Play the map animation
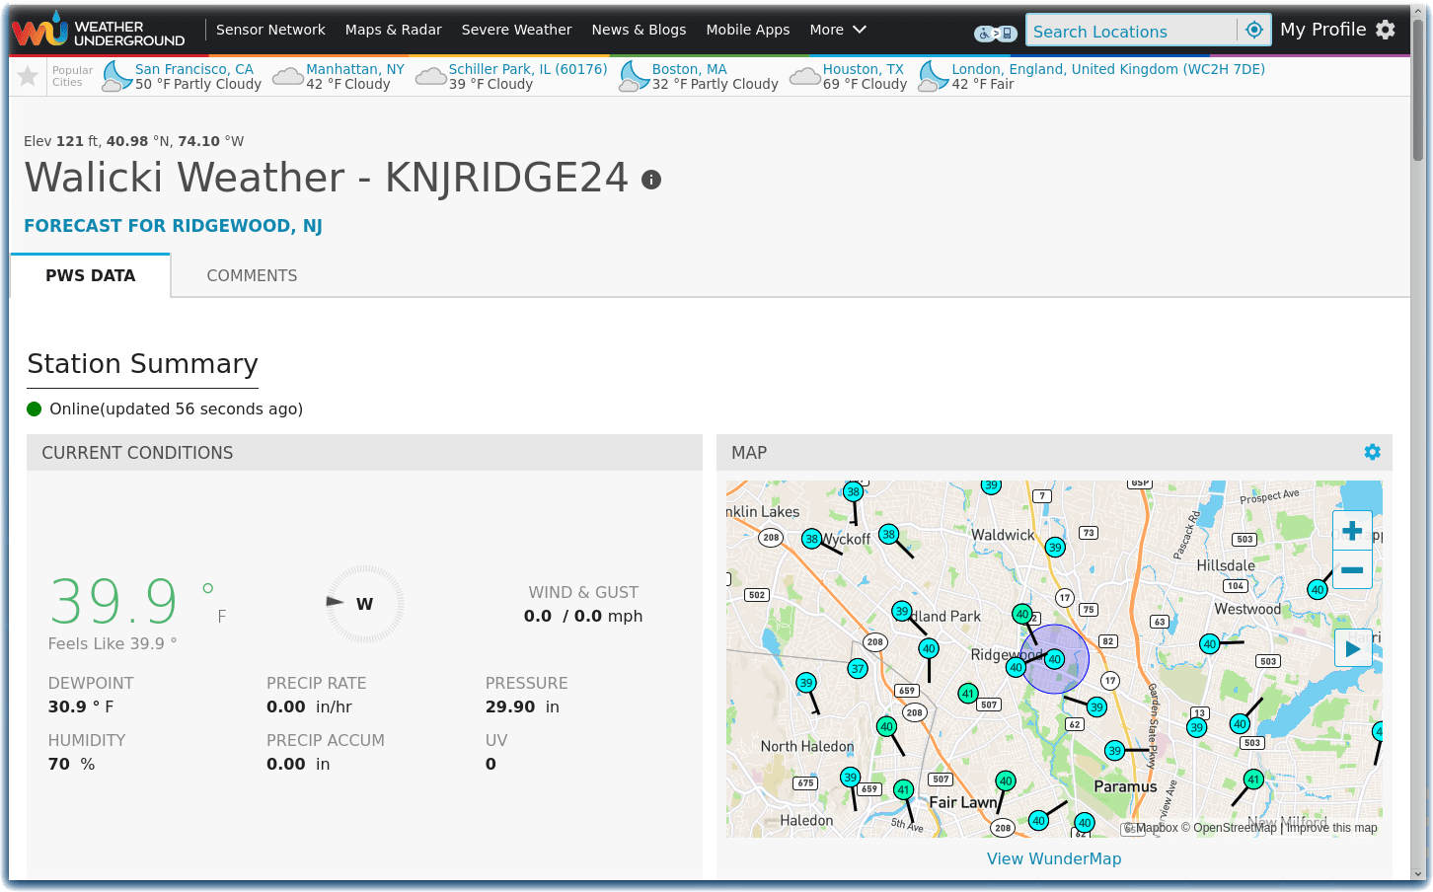The image size is (1433, 892). point(1353,648)
